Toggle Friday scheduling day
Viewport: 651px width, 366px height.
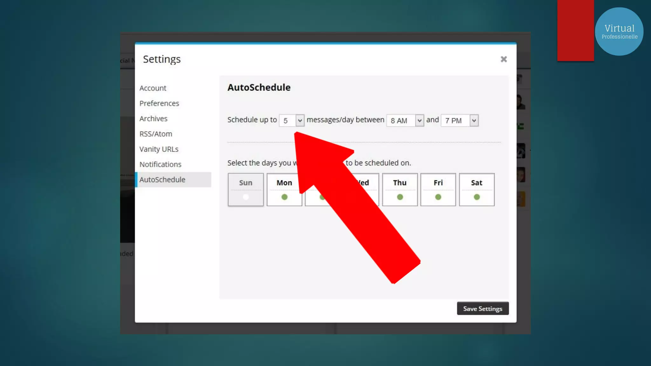438,190
